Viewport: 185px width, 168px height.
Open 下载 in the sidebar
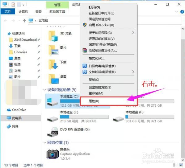point(17,46)
